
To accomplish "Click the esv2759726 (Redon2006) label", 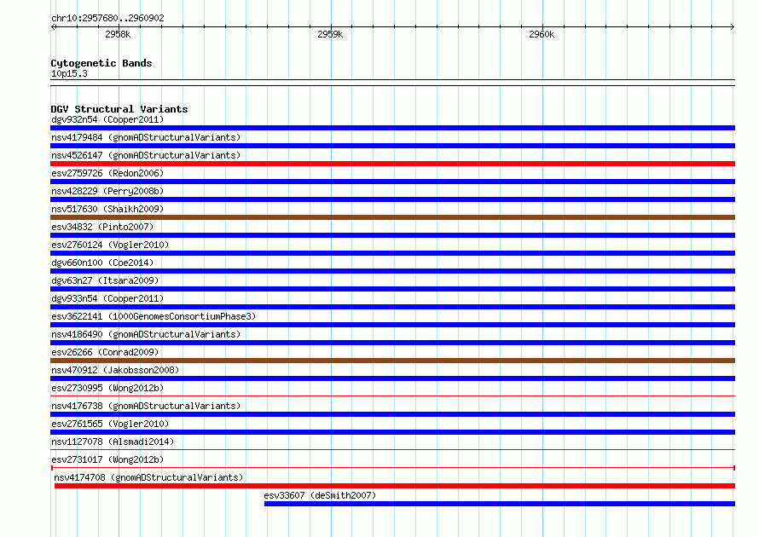I will pos(107,173).
